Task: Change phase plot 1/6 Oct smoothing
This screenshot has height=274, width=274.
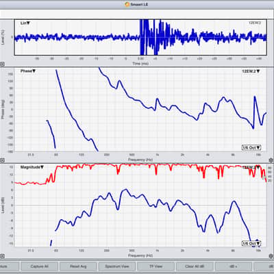Action: pyautogui.click(x=251, y=147)
